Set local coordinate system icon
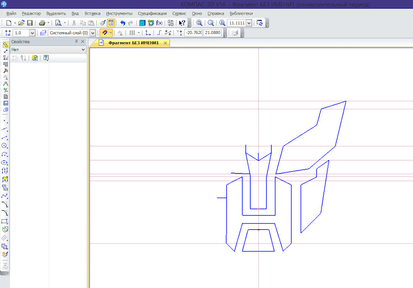 (x=148, y=33)
